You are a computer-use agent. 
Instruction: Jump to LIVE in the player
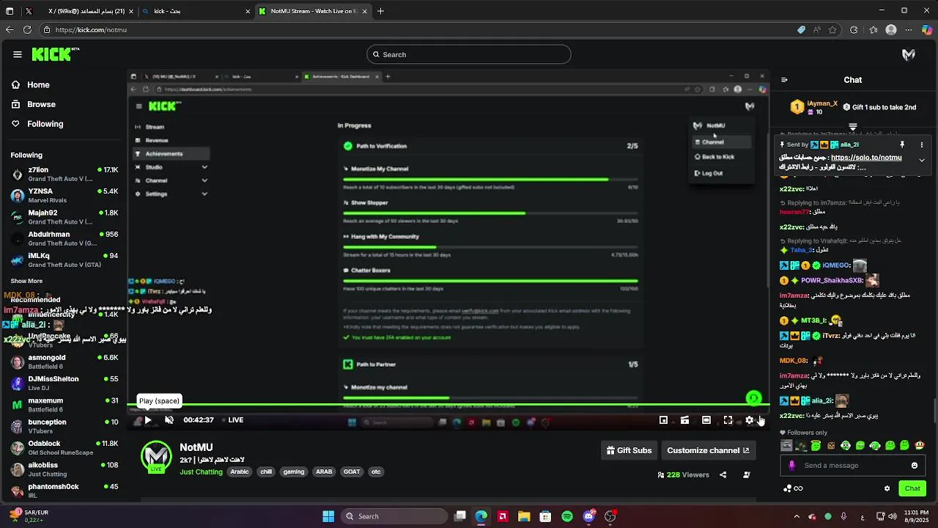pos(232,420)
